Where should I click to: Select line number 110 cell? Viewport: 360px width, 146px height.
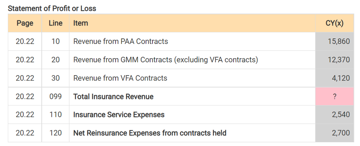tap(55, 114)
